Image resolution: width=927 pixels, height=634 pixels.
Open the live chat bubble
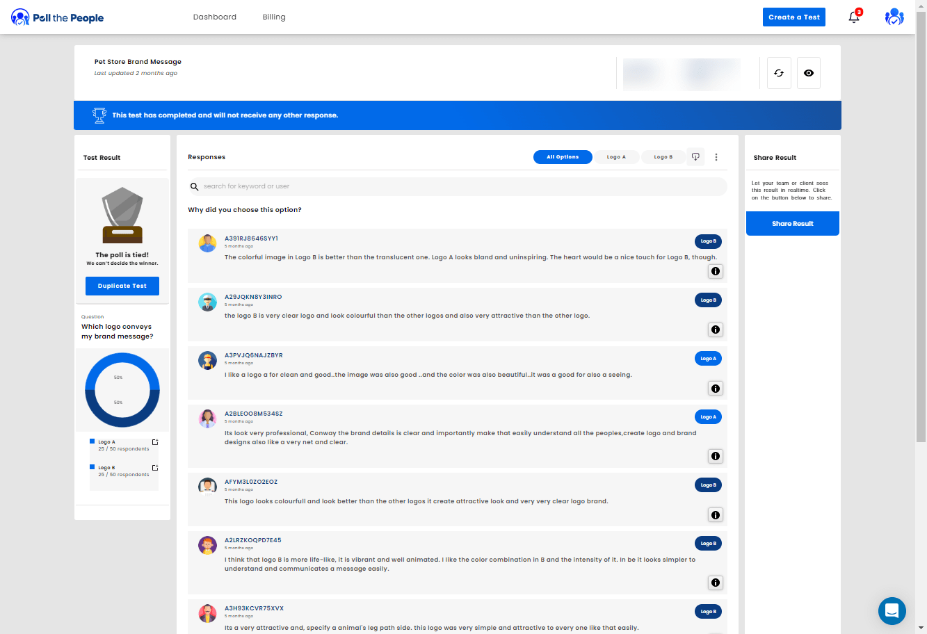[892, 611]
